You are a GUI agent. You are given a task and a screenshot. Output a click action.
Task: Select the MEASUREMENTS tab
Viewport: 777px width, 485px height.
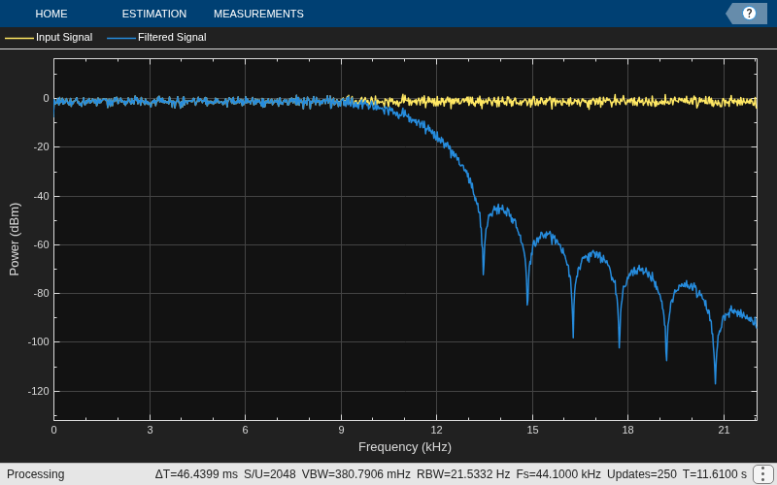(x=258, y=14)
